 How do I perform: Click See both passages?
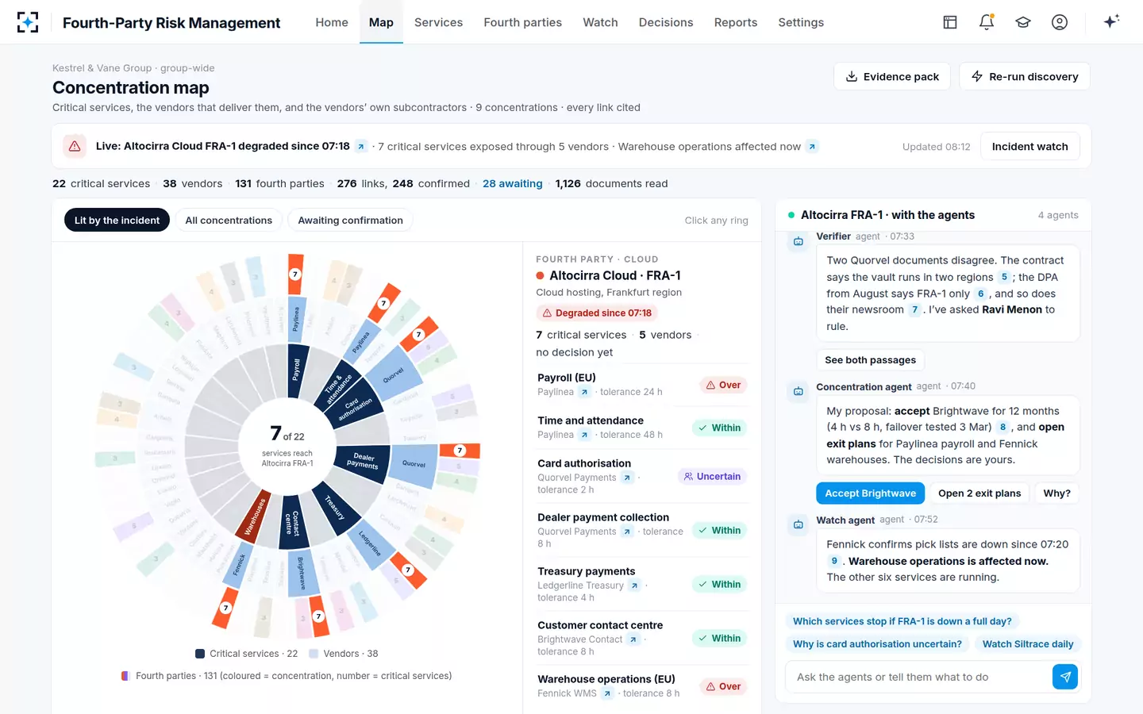870,360
